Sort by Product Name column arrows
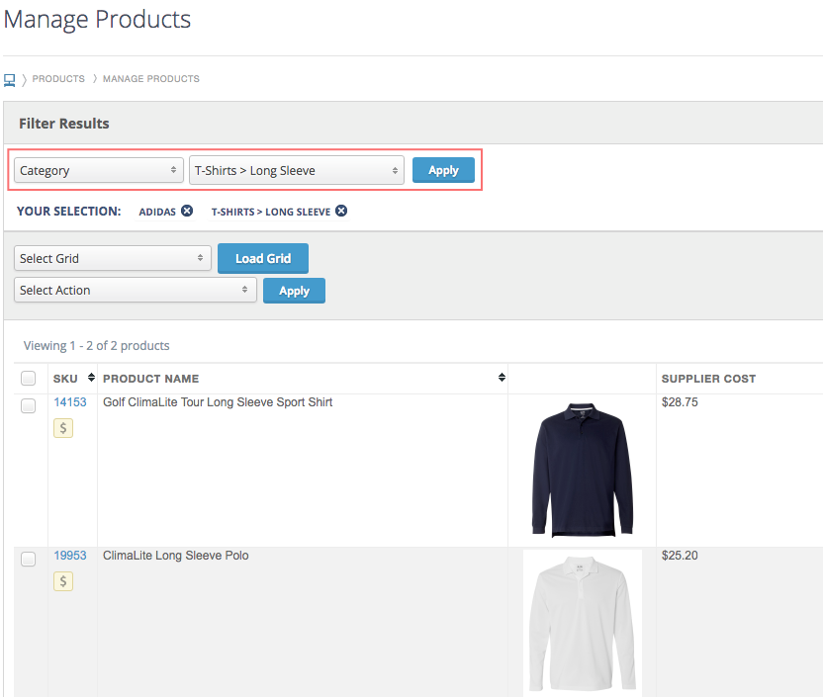This screenshot has width=823, height=697. point(502,378)
